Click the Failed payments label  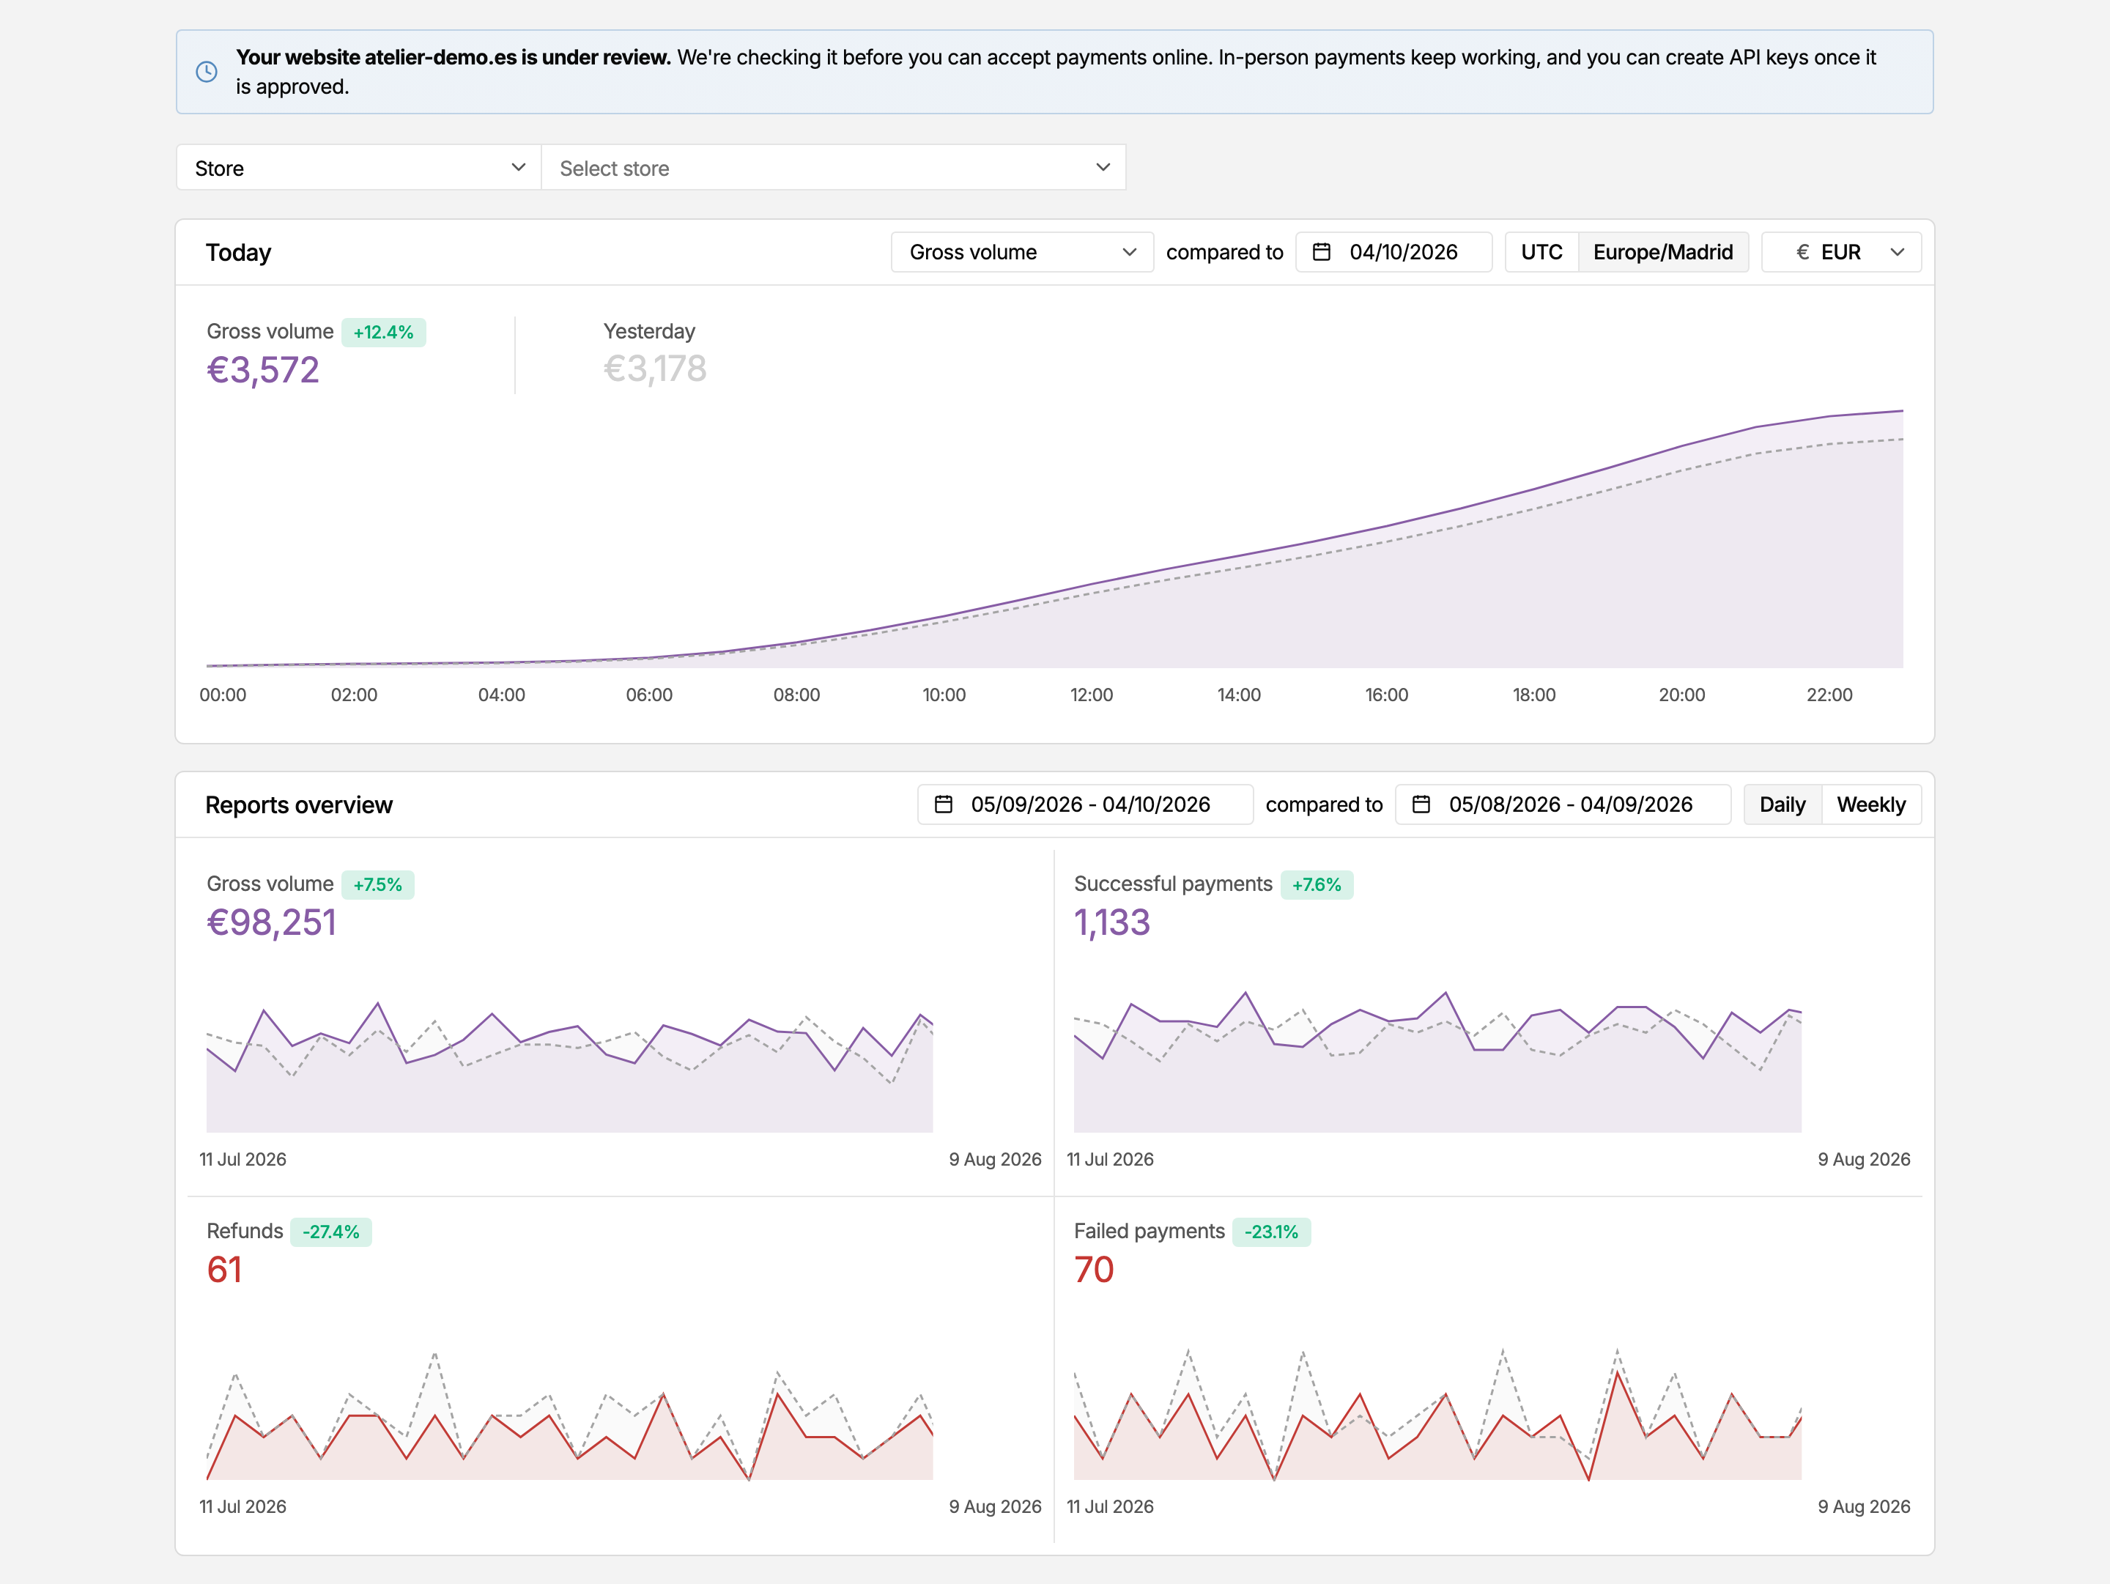1149,1230
